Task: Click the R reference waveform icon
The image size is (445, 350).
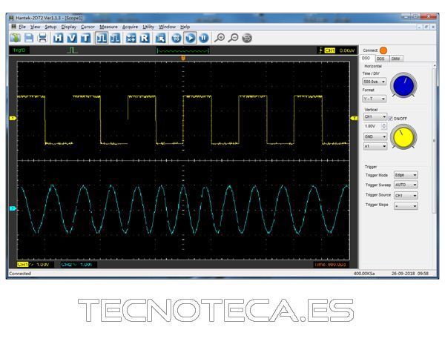Action: (x=145, y=38)
